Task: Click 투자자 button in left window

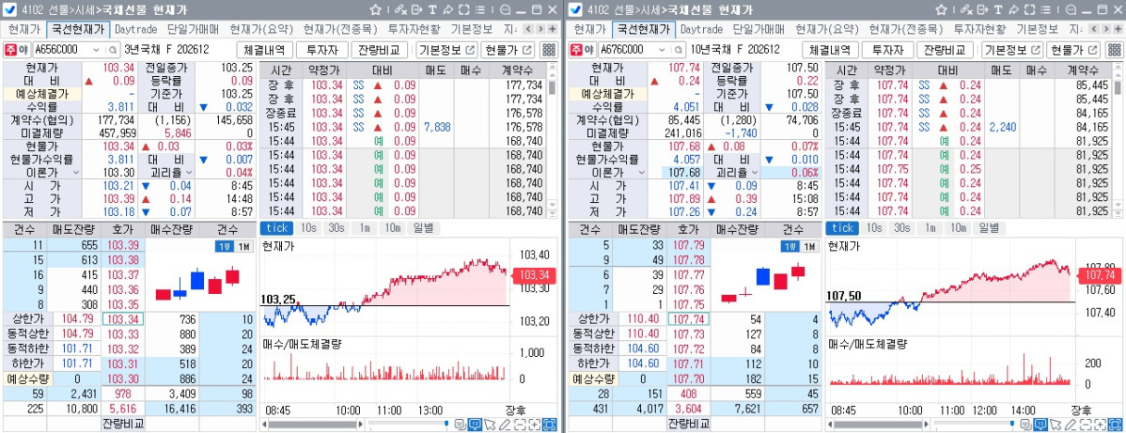Action: [321, 50]
